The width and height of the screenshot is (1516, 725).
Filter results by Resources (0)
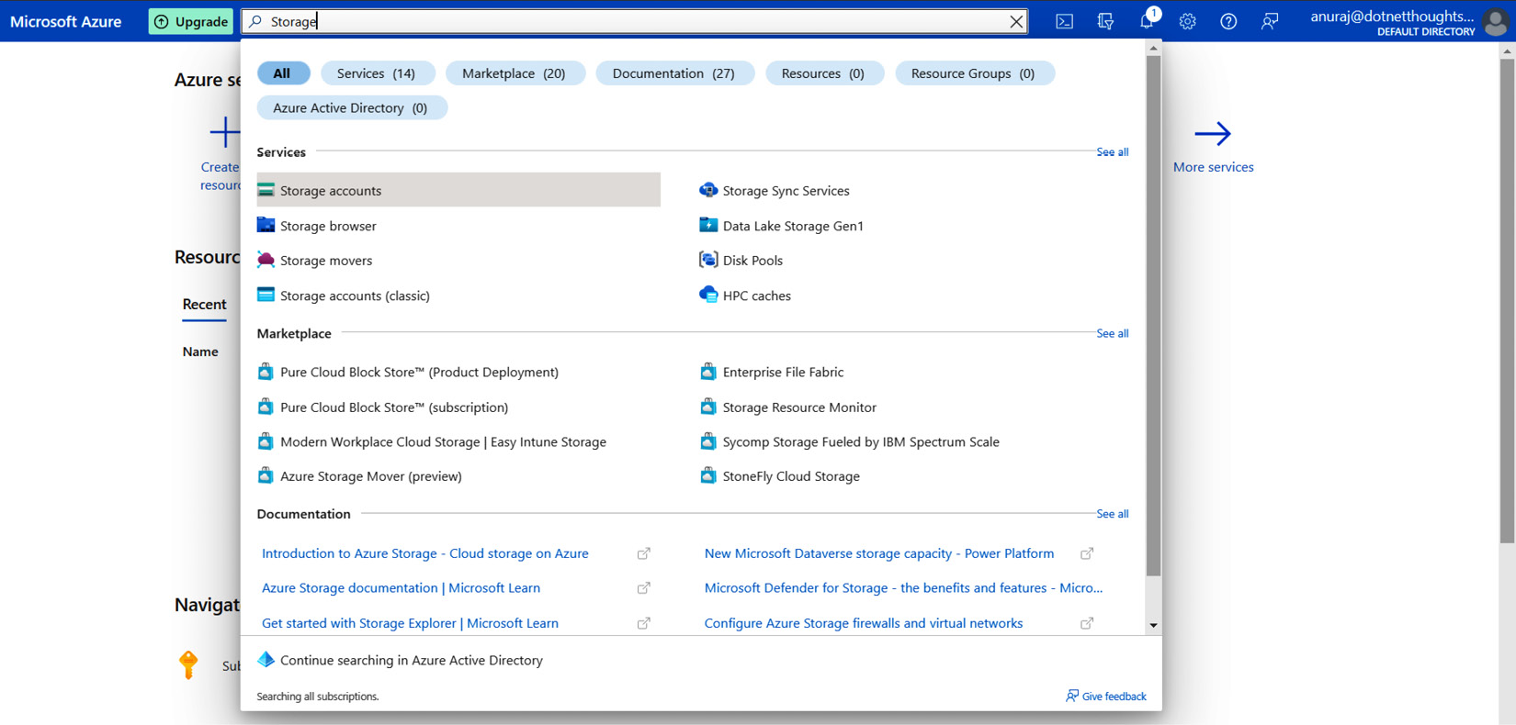click(823, 73)
